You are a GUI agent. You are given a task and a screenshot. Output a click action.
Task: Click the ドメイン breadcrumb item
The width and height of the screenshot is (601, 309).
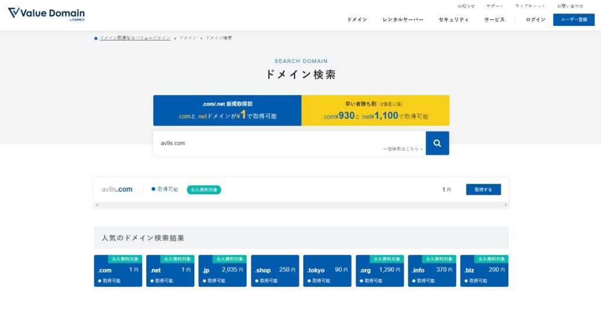[x=188, y=38]
